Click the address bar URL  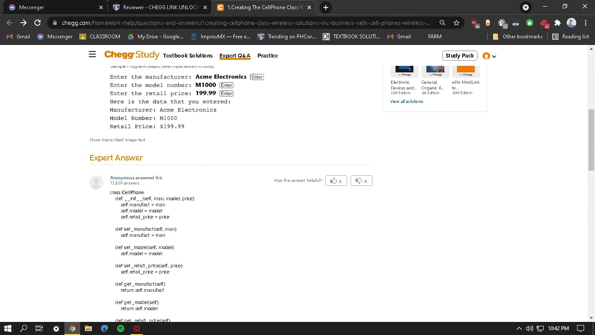(x=246, y=23)
